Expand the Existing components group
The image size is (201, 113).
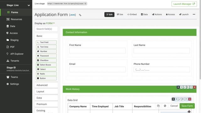pyautogui.click(x=46, y=110)
